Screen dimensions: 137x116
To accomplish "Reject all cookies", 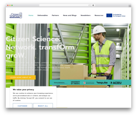I will [x=43, y=106].
